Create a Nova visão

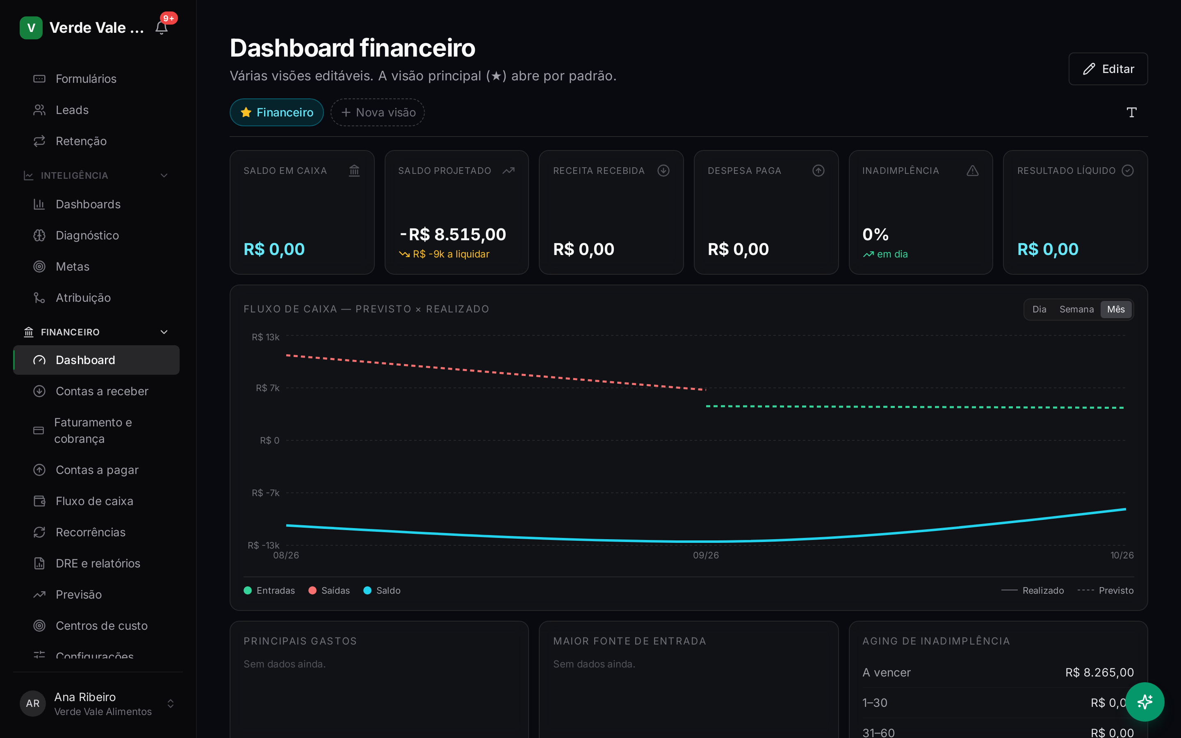[x=378, y=112]
